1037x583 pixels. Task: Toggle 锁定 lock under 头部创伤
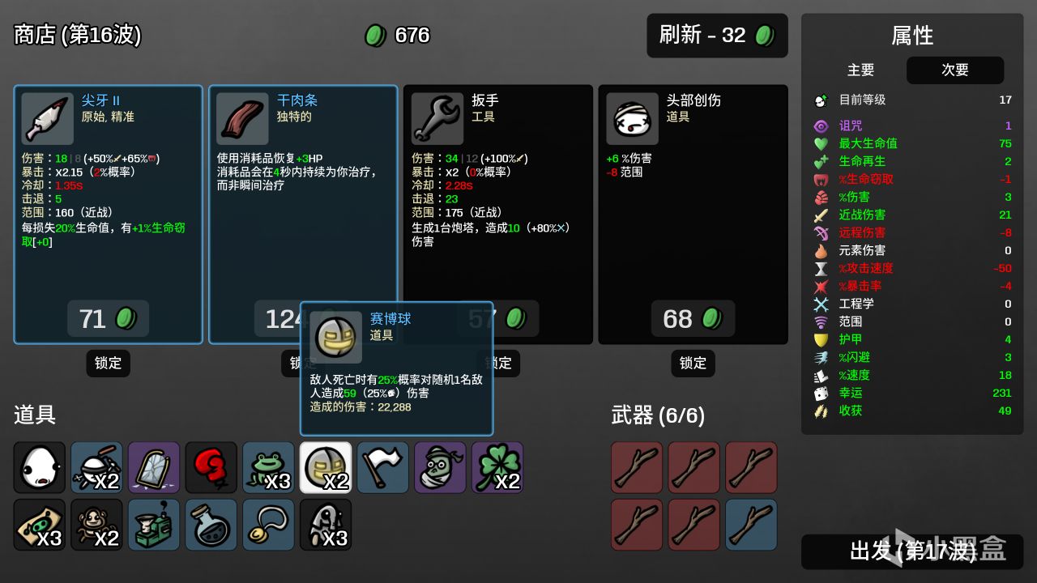tap(693, 363)
